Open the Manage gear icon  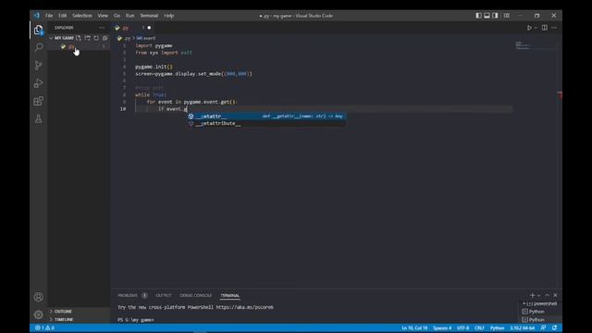click(x=38, y=314)
